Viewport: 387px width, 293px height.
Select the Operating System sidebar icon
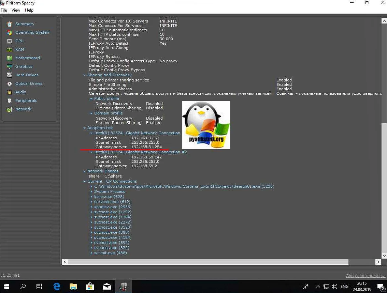coord(9,32)
